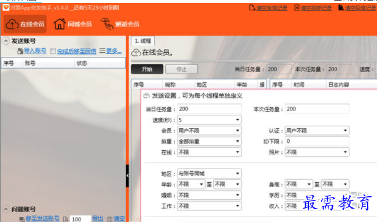Click the cloud upload icon beside 在线会员。 heading

(136, 52)
